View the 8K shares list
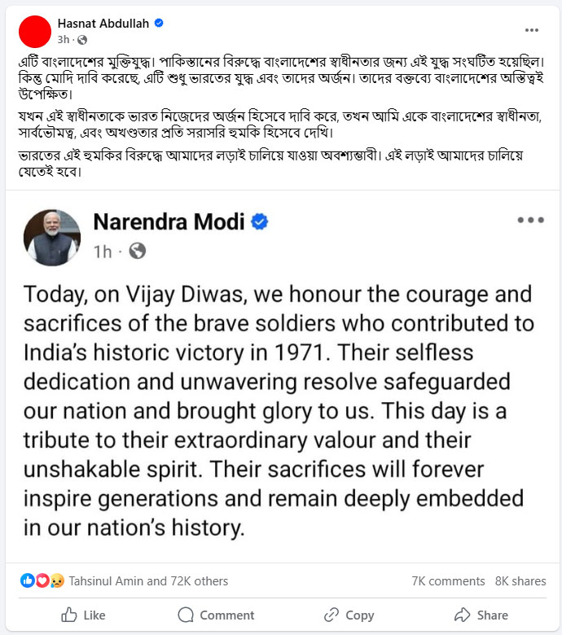The width and height of the screenshot is (562, 635). pos(520,580)
